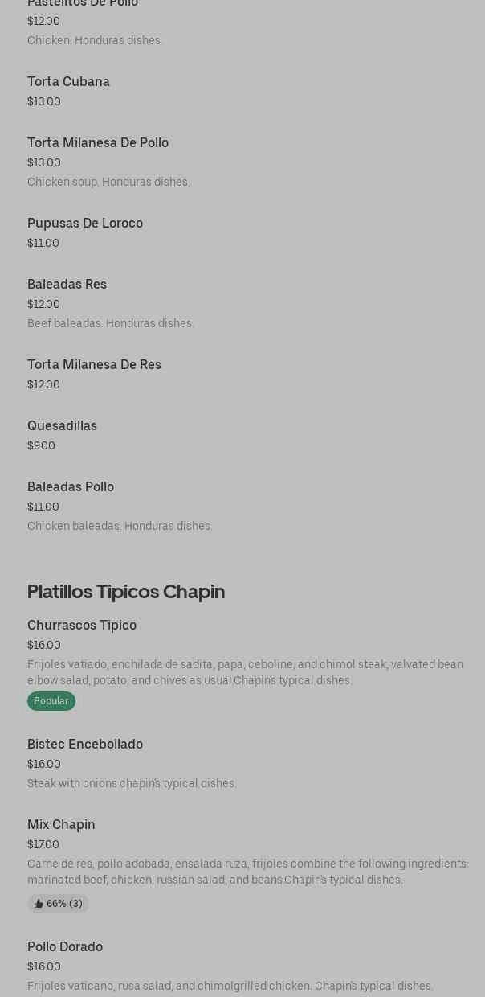
Task: Click Steak with onions description
Action: [x=132, y=784]
